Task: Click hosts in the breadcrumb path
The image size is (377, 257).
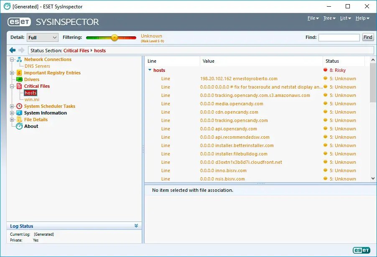Action: (100, 51)
